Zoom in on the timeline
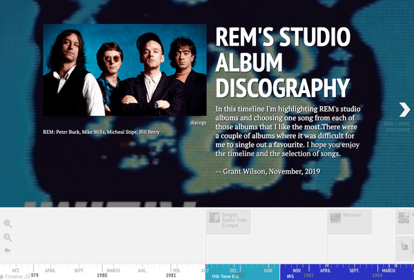The image size is (414, 280). 8,223
